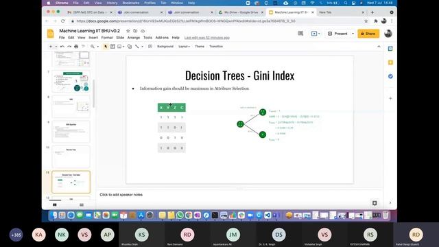Image resolution: width=439 pixels, height=247 pixels.
Task: Click the Transition button
Action: (x=216, y=47)
